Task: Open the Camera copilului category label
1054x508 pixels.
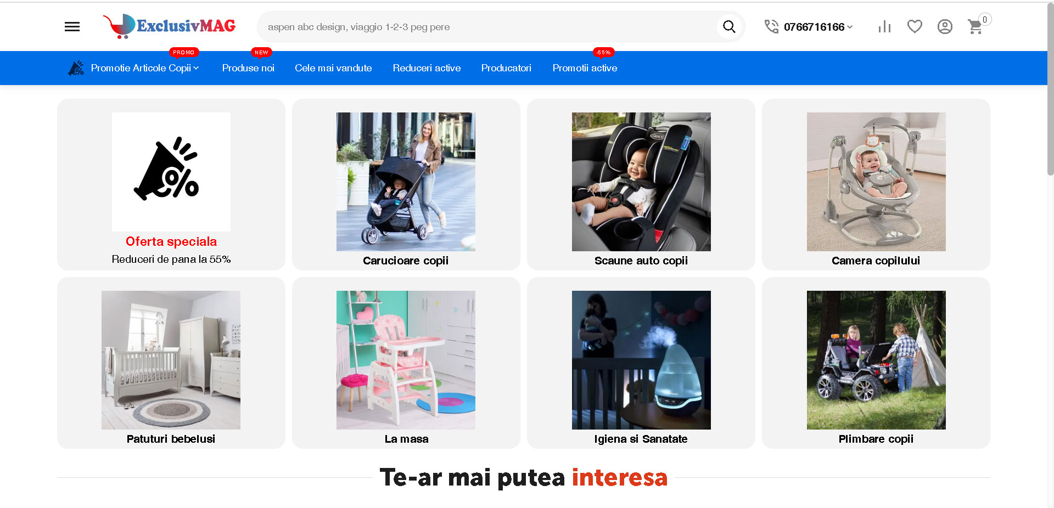Action: click(876, 261)
